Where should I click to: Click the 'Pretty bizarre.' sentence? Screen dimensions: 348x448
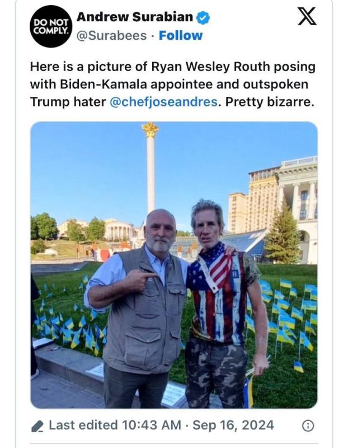(270, 102)
